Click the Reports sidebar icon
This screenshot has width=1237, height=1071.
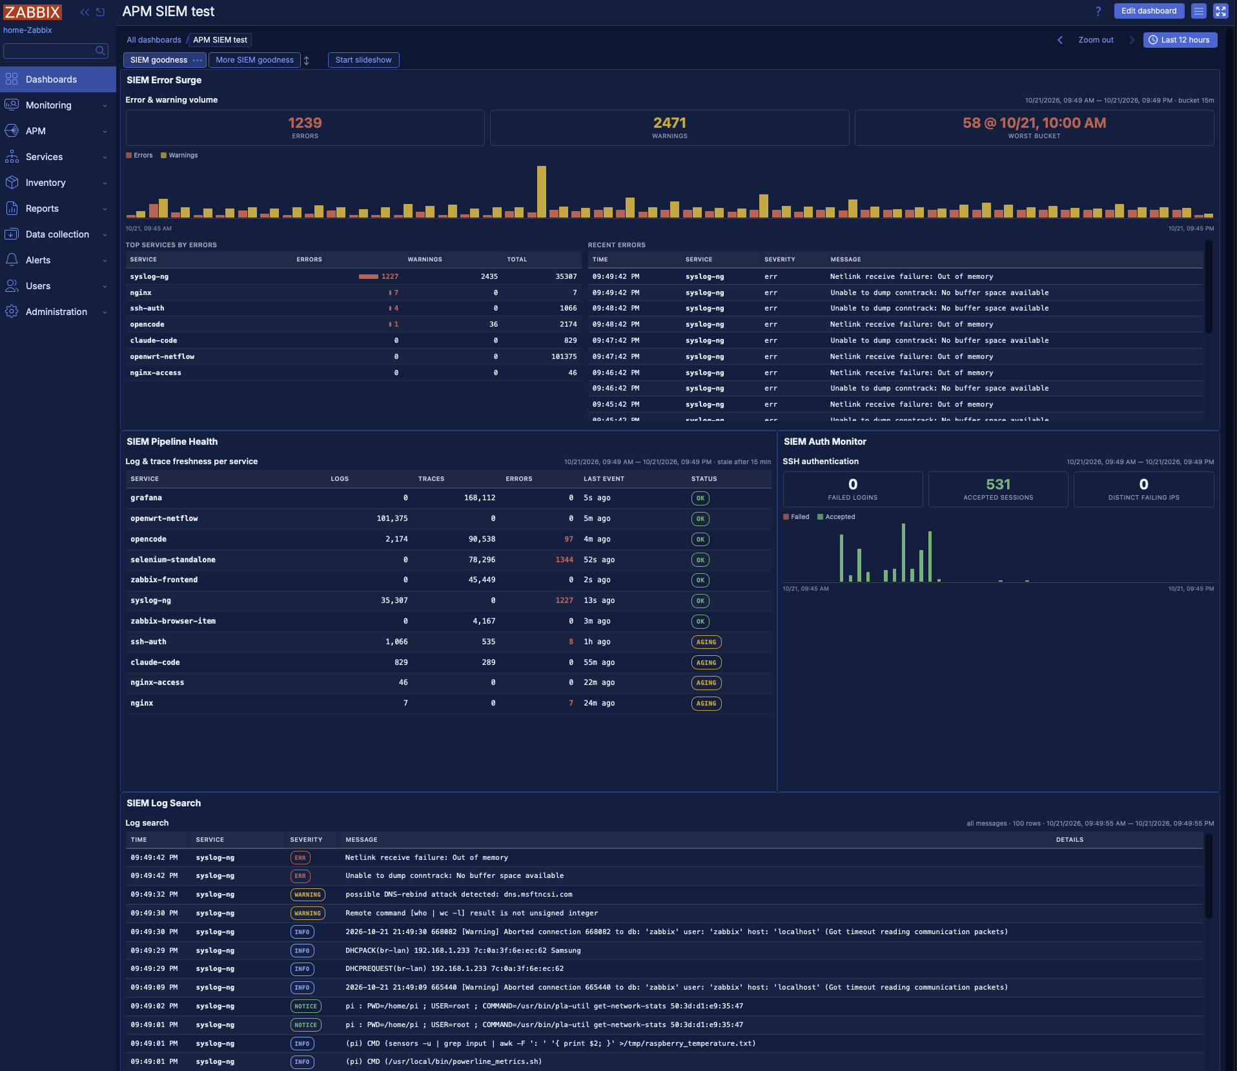12,208
